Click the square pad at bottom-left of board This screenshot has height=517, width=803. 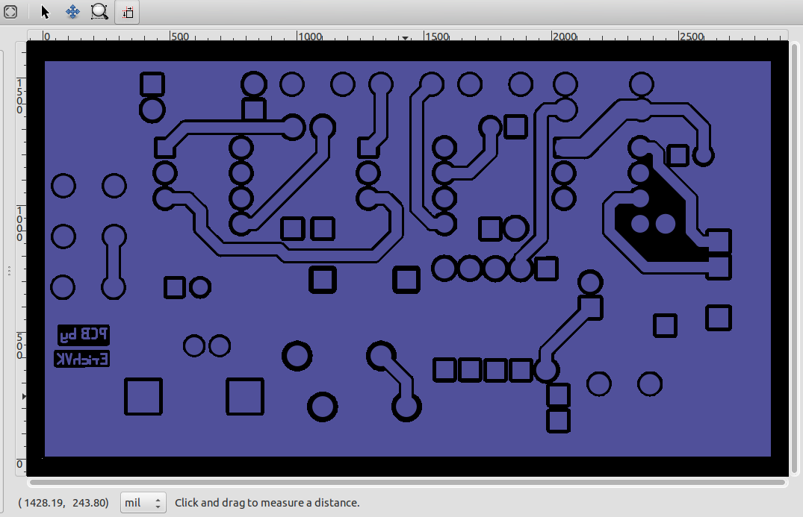[143, 398]
